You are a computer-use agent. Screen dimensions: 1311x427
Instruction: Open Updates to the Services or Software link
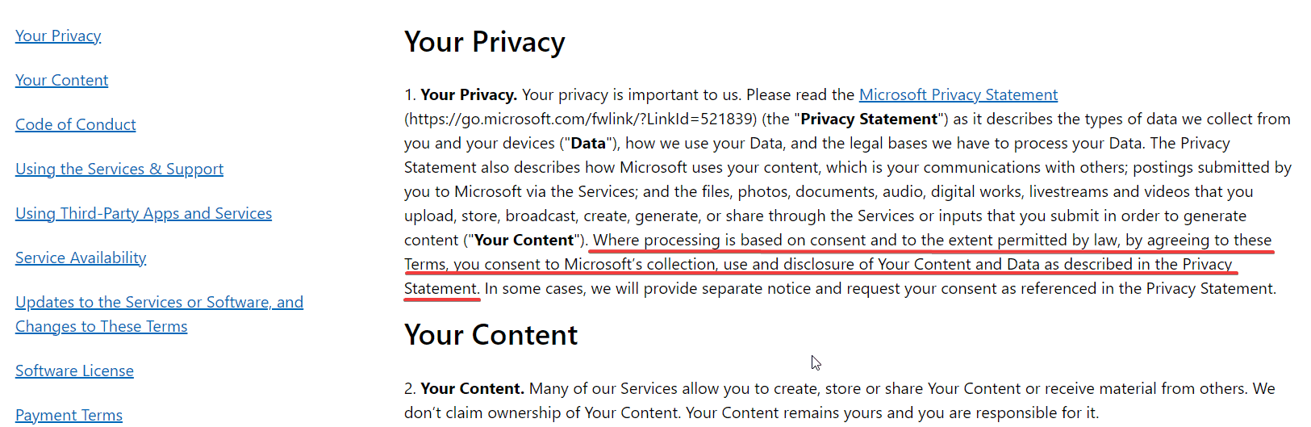(159, 302)
